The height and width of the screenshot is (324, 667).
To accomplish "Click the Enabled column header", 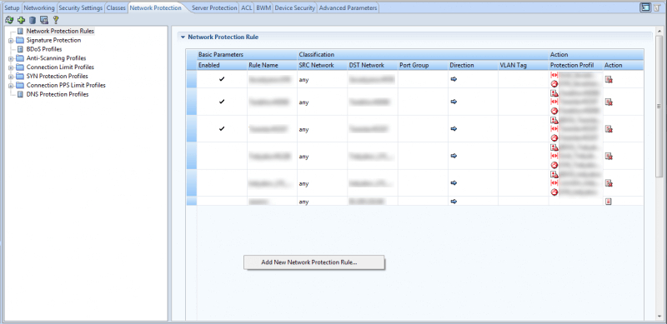I will pos(222,66).
